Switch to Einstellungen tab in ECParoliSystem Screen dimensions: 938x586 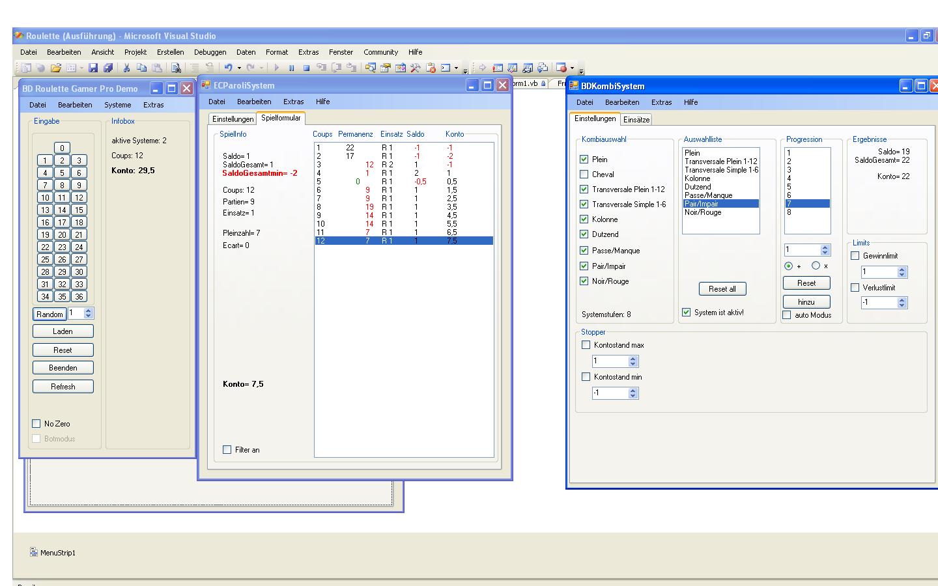click(233, 119)
